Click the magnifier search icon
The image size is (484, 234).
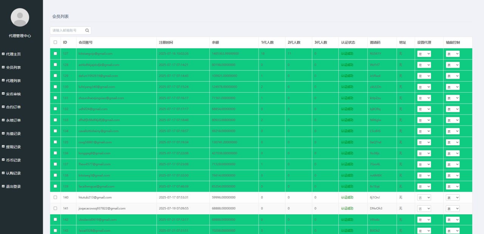pos(87,30)
